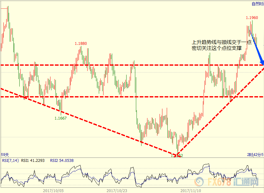
Task: Click the RSI1 41.2293 value
Action: (32, 161)
